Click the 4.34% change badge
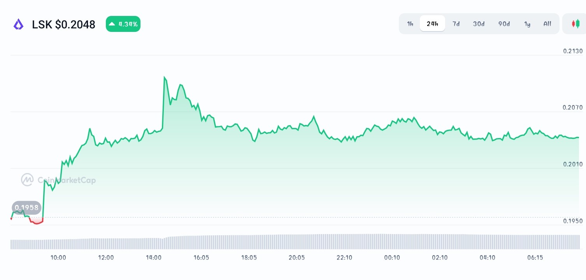The height and width of the screenshot is (280, 586). (x=123, y=23)
